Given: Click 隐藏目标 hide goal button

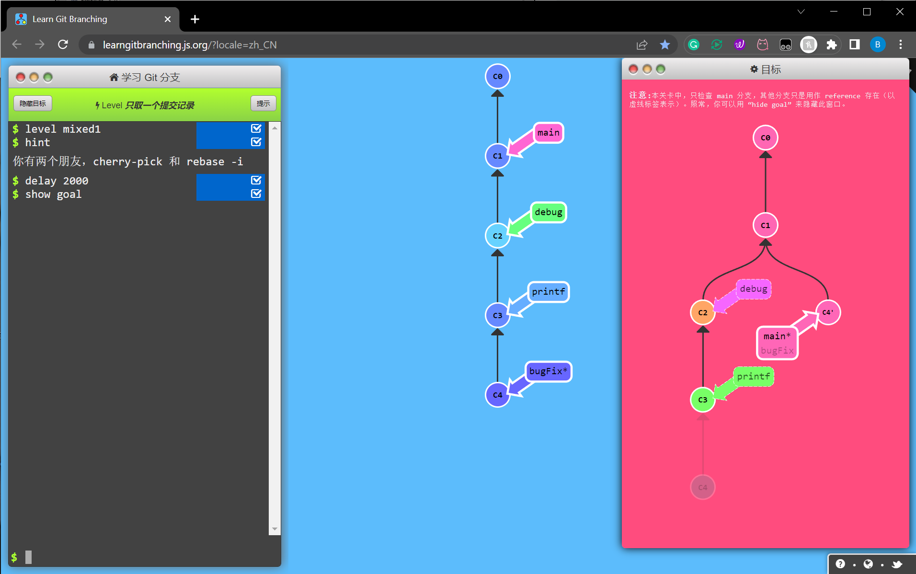Looking at the screenshot, I should (33, 103).
